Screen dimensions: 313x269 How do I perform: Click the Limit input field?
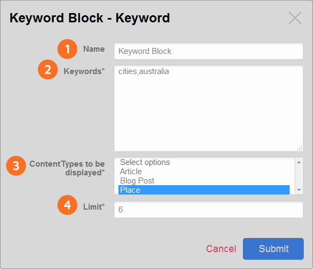coord(209,210)
